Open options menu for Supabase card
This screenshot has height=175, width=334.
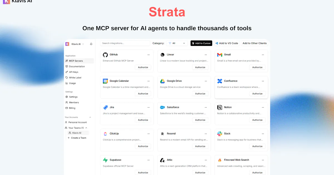point(149,160)
